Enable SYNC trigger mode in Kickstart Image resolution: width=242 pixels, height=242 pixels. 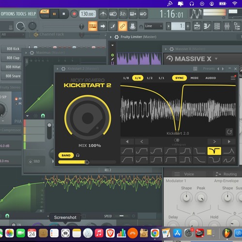click(180, 78)
